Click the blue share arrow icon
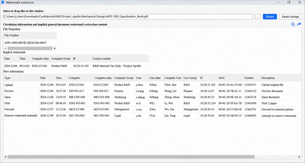Viewport: 305px width, 163px height. point(299,24)
